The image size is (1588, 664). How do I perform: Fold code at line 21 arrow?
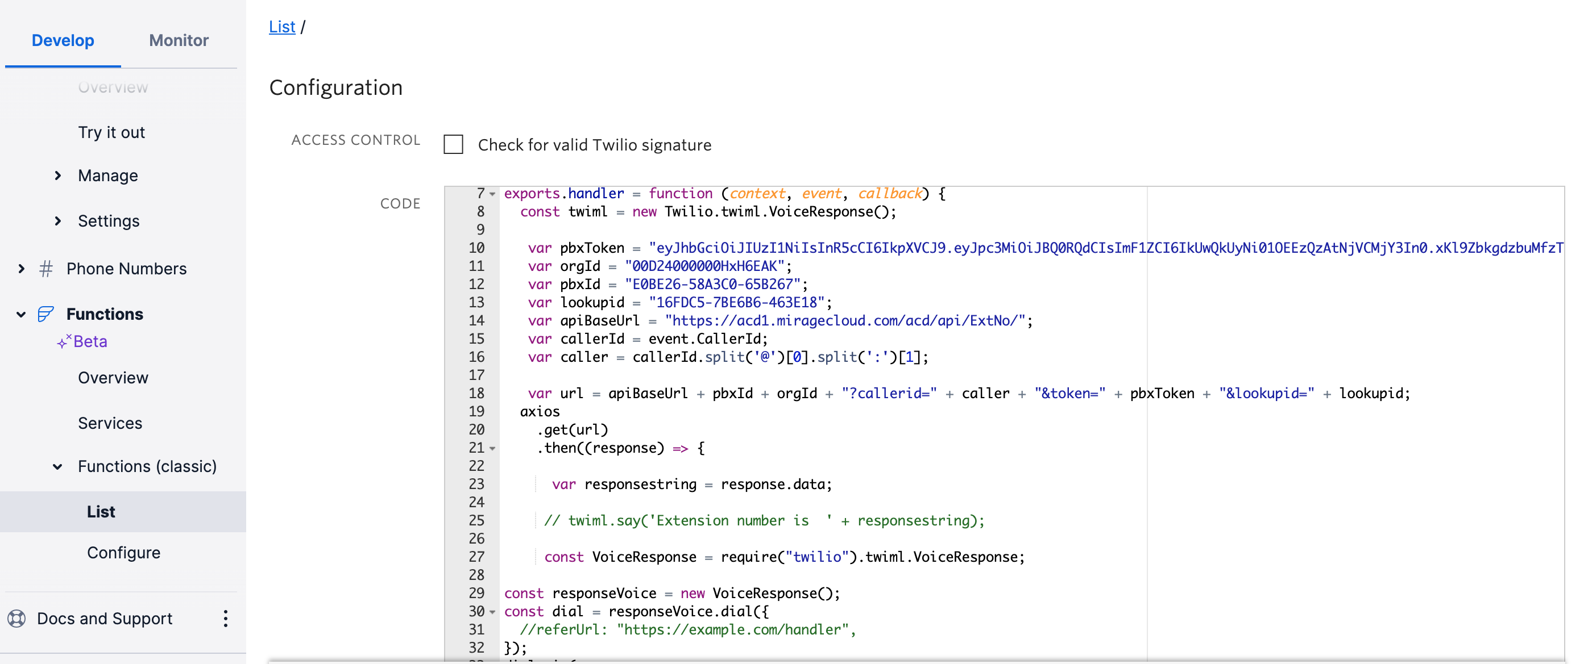click(x=492, y=448)
